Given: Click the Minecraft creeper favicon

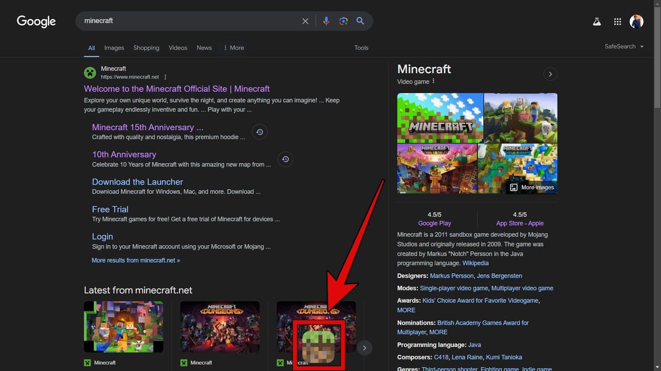Looking at the screenshot, I should point(90,73).
